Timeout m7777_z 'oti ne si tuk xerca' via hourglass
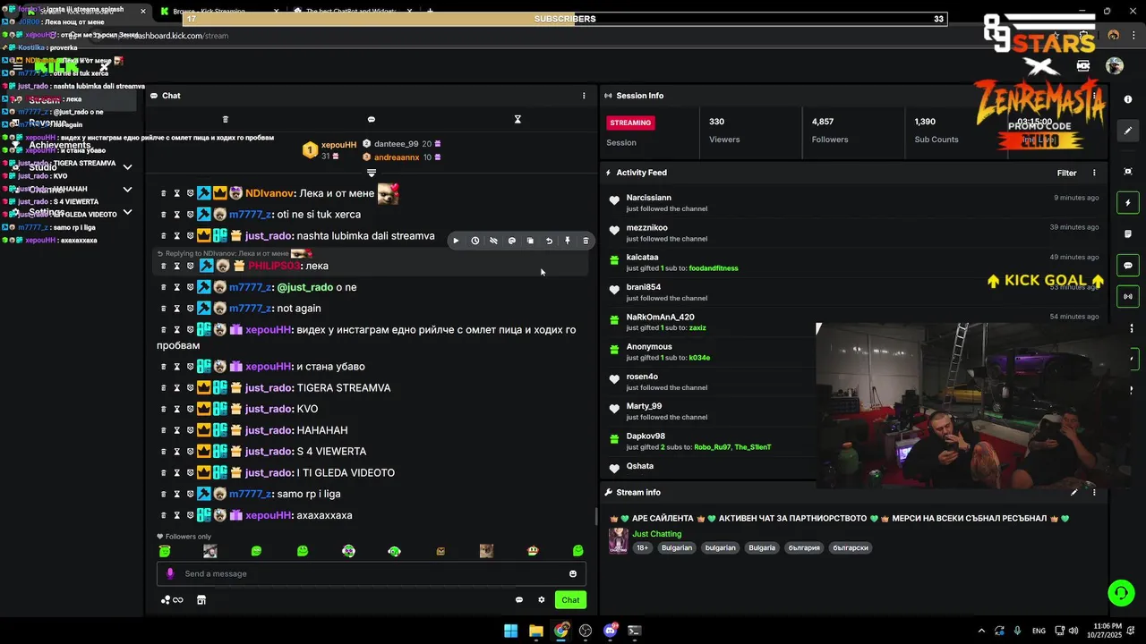The height and width of the screenshot is (644, 1146). tap(176, 215)
